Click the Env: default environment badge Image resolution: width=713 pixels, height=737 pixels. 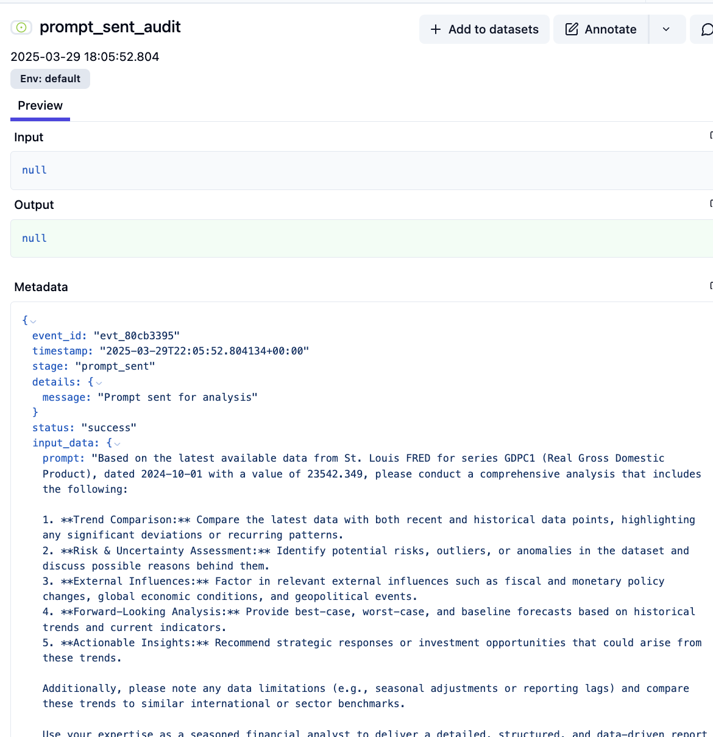tap(50, 79)
